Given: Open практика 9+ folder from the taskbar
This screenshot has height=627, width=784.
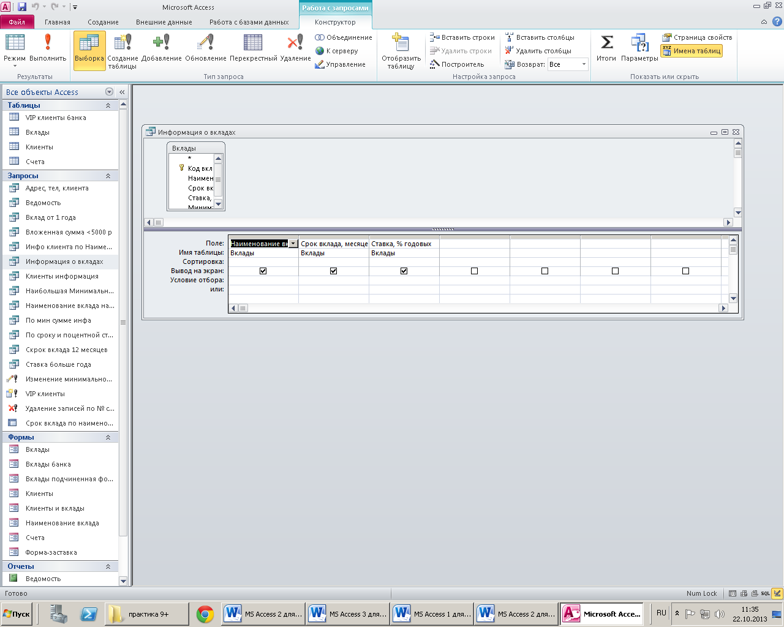Looking at the screenshot, I should (147, 614).
